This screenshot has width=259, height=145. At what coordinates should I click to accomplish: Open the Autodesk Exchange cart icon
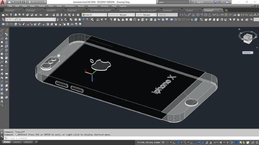pos(215,2)
